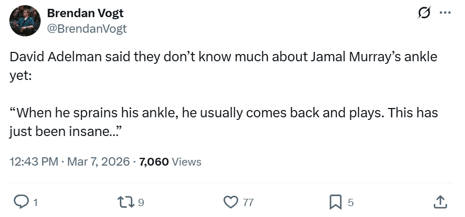Like the post with the heart icon

pos(230,201)
